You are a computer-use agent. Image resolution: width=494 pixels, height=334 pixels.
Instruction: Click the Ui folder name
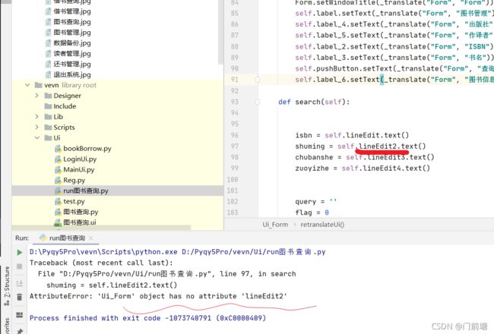point(57,138)
